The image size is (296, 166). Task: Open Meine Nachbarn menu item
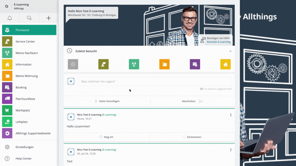29,53
